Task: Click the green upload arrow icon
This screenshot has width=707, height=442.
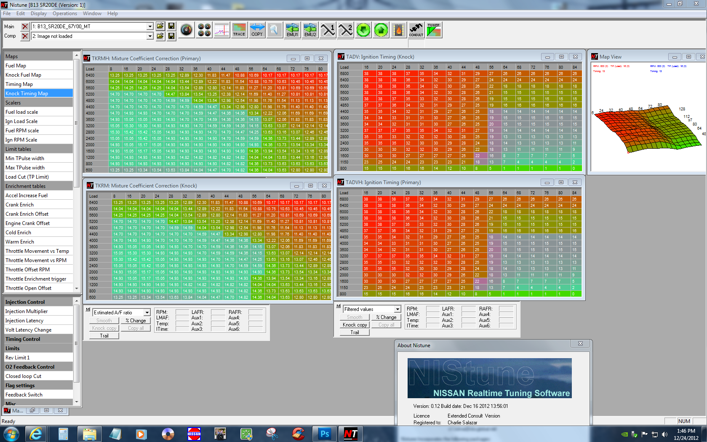Action: click(x=381, y=30)
